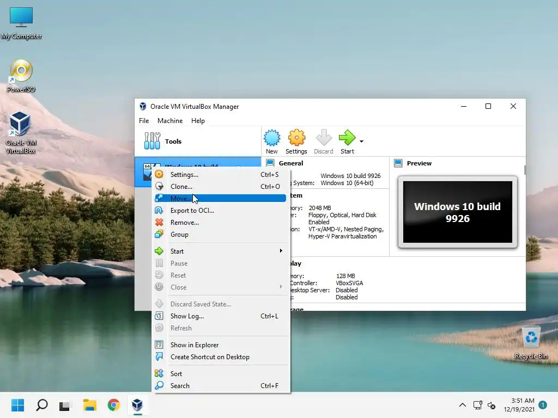Click the General section header

click(291, 163)
